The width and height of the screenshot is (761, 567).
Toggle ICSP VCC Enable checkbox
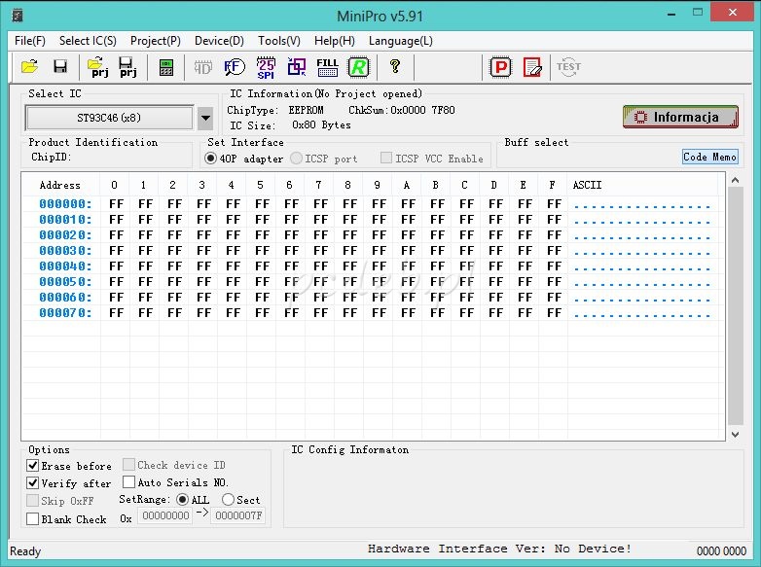pyautogui.click(x=386, y=158)
